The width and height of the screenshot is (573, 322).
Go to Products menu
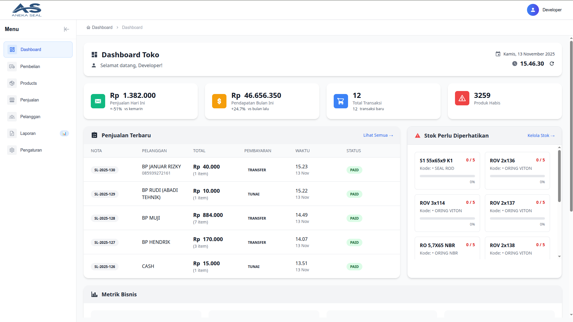28,83
